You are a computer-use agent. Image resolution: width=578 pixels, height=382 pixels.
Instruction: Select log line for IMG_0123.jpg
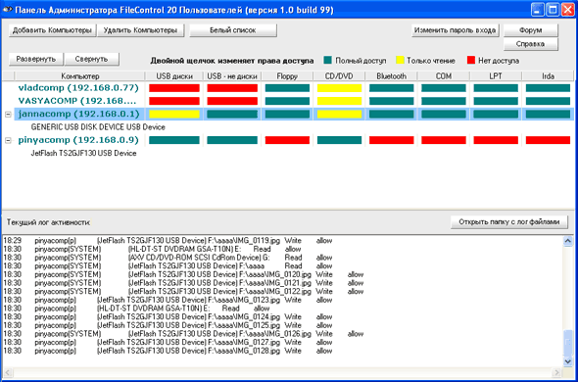[168, 300]
